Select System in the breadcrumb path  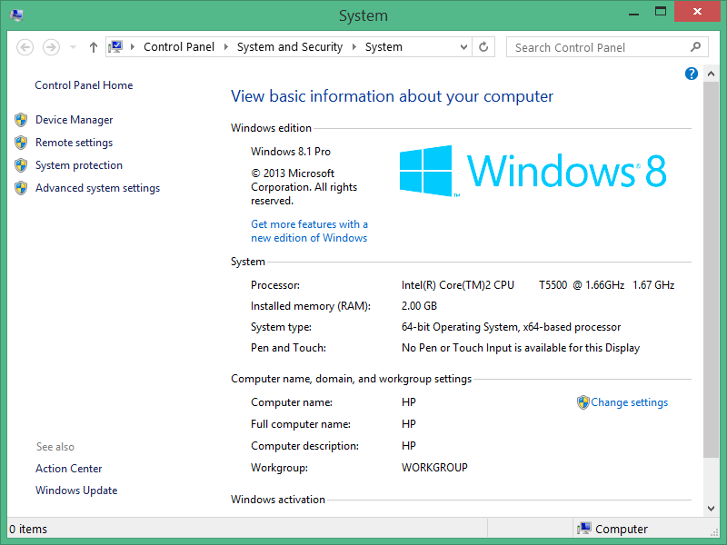click(x=383, y=47)
